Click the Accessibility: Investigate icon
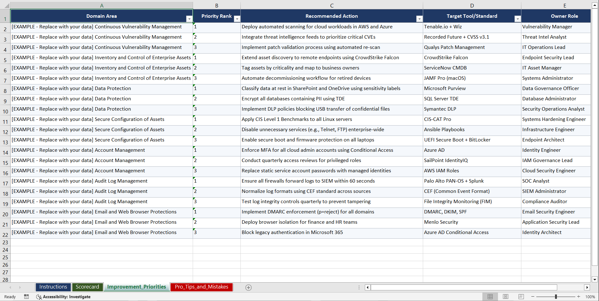 coord(39,297)
